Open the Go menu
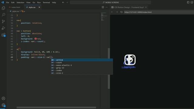The width and height of the screenshot is (194, 109). click(34, 2)
